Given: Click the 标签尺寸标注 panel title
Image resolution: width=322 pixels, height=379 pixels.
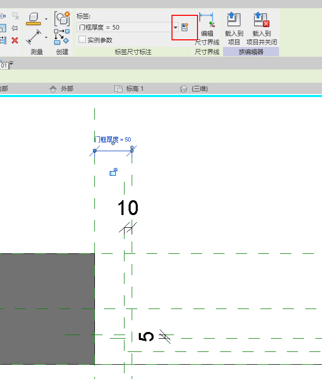Looking at the screenshot, I should tap(133, 52).
